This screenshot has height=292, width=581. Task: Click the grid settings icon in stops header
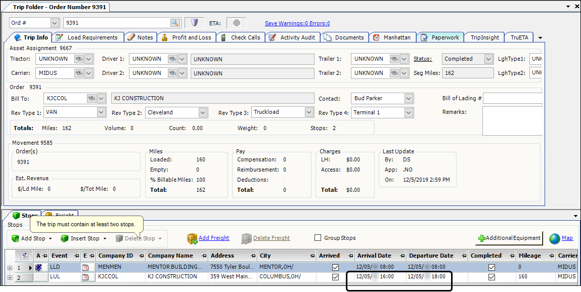click(x=24, y=256)
